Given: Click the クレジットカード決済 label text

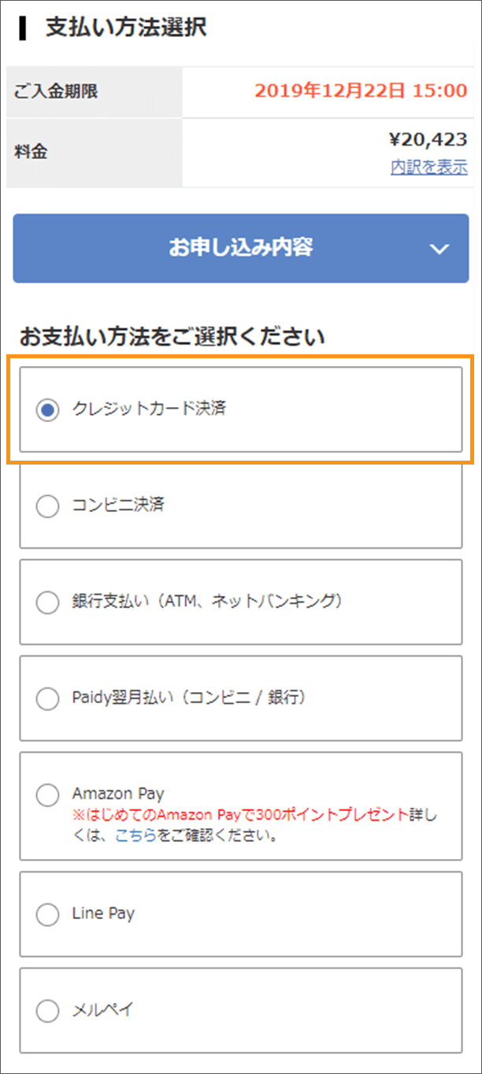Looking at the screenshot, I should [x=149, y=409].
